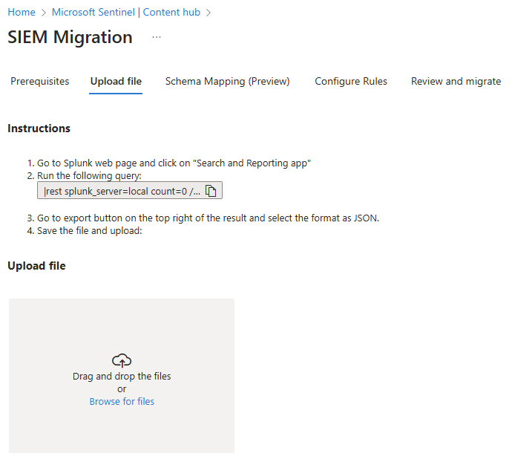Image resolution: width=512 pixels, height=462 pixels.
Task: Click the chevron after Home breadcrumb
Action: [x=44, y=13]
